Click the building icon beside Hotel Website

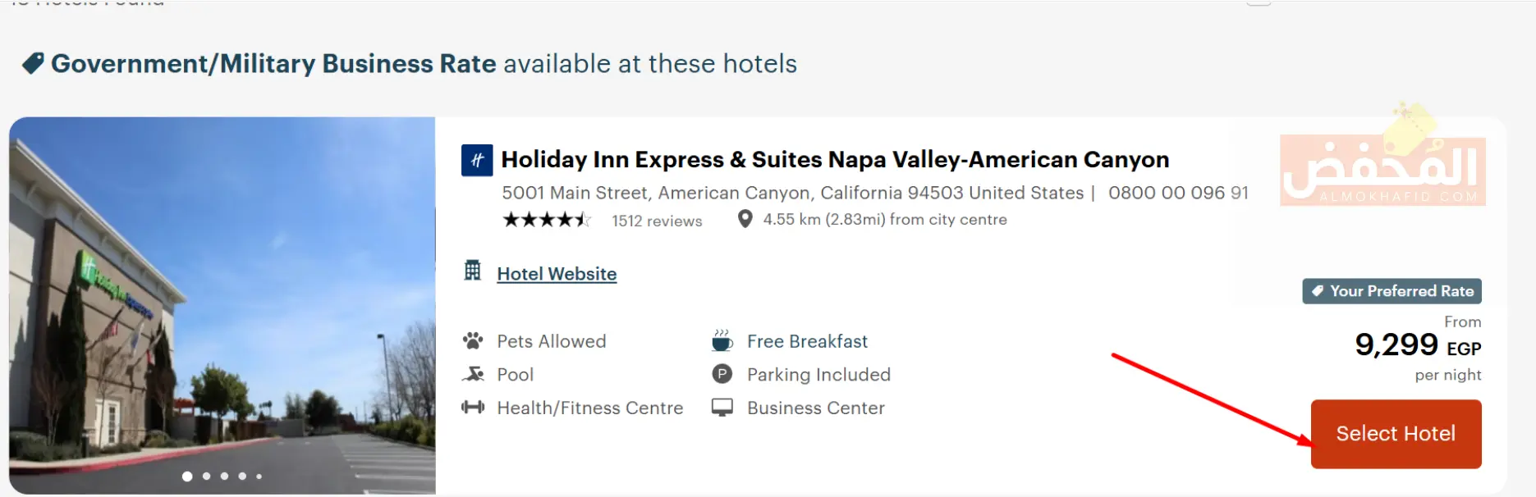[473, 271]
